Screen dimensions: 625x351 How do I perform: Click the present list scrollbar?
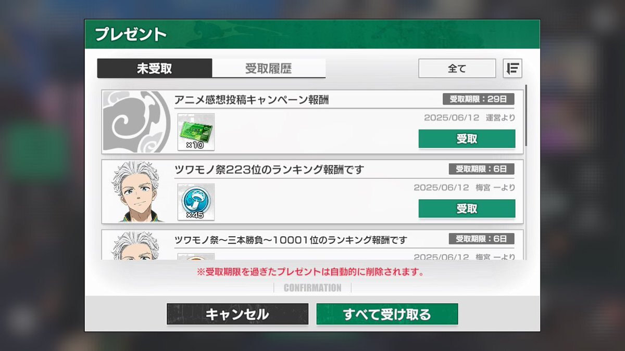pyautogui.click(x=526, y=115)
